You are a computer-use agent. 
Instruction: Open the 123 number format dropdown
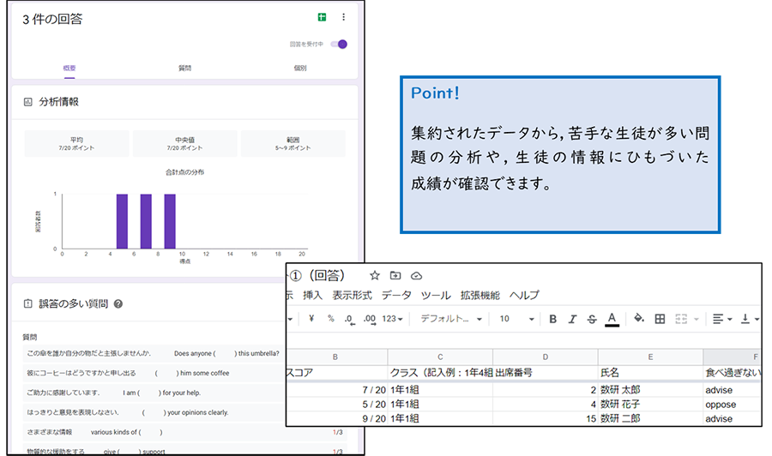coord(394,319)
